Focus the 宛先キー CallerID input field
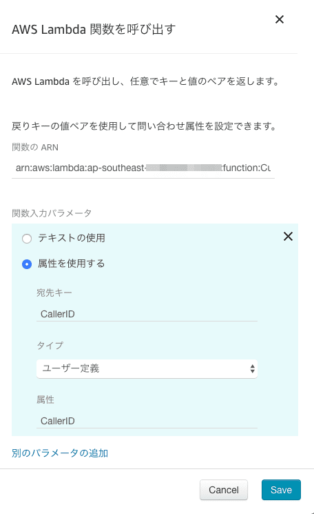The width and height of the screenshot is (314, 514). (147, 314)
